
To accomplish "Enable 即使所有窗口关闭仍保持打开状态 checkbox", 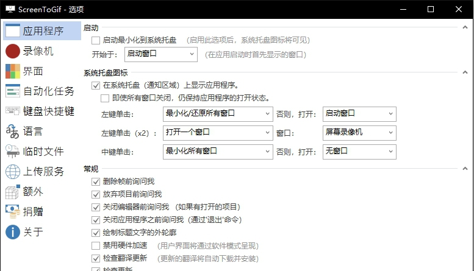I will tap(105, 98).
